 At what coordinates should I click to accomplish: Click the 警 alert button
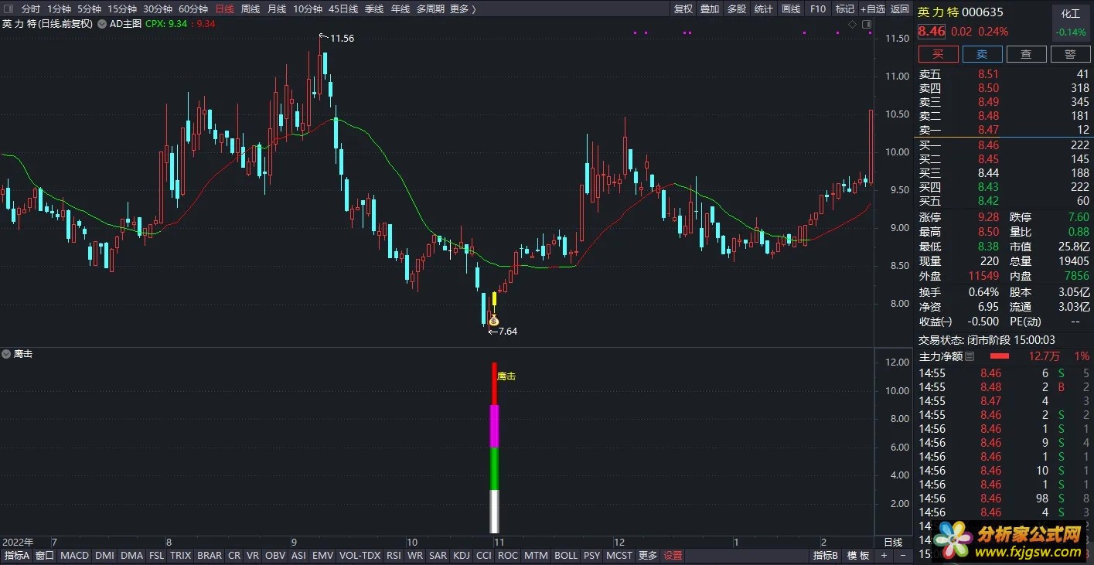point(1070,54)
